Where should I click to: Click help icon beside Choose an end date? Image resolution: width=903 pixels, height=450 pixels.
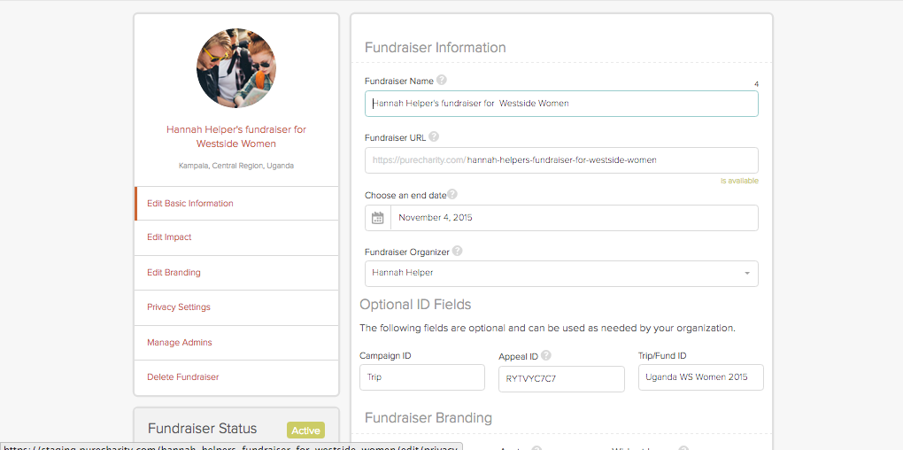tap(452, 194)
